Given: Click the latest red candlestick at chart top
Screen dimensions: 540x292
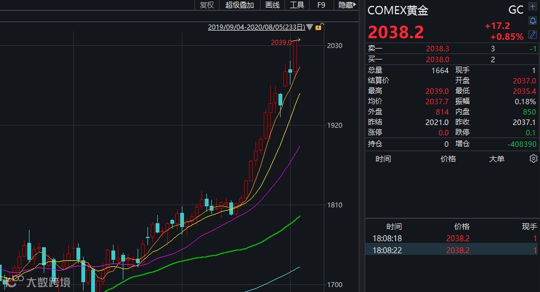Looking at the screenshot, I should pyautogui.click(x=295, y=57).
